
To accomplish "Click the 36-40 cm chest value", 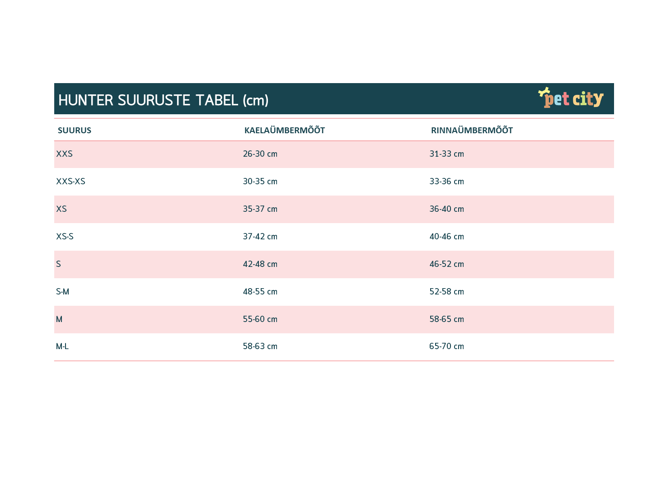I will [447, 209].
